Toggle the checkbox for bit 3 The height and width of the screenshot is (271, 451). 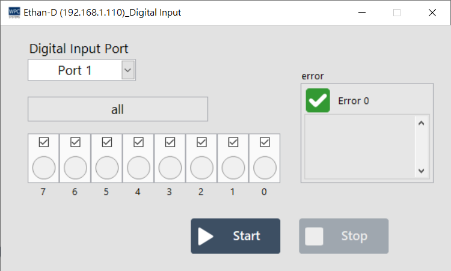(x=170, y=142)
